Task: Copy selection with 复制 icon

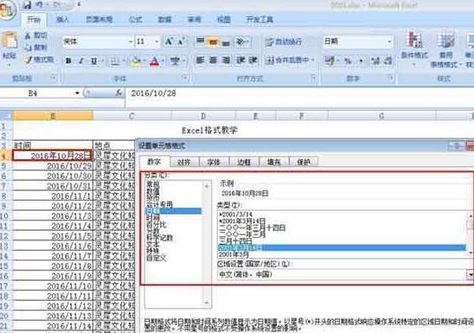Action: pos(35,48)
